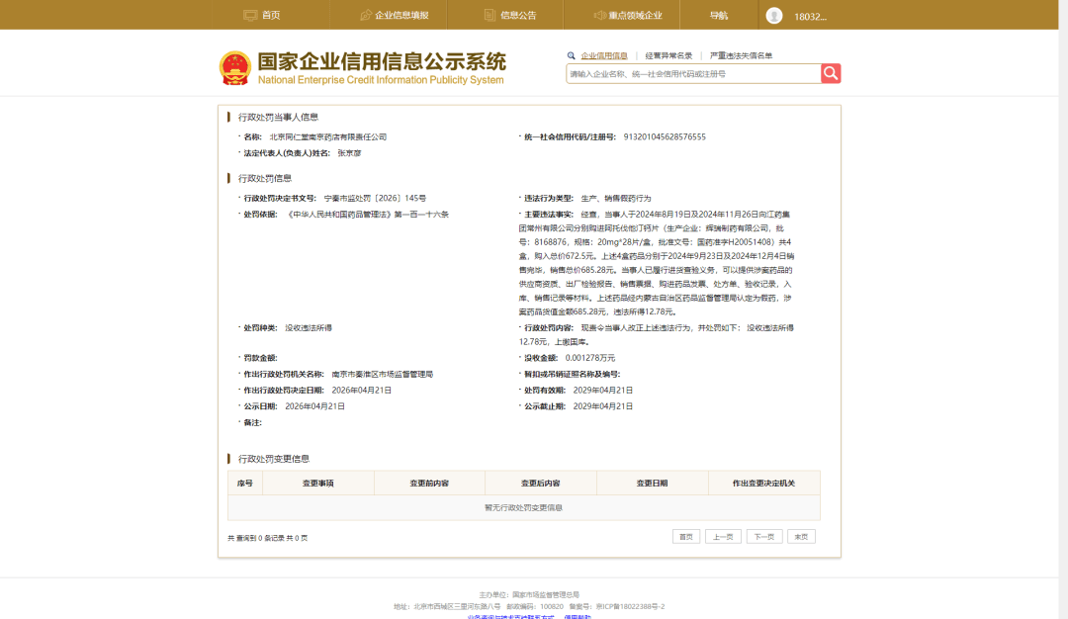Select the 严重违法失信名单 search tab
Viewport: 1068px width, 619px height.
pos(741,55)
